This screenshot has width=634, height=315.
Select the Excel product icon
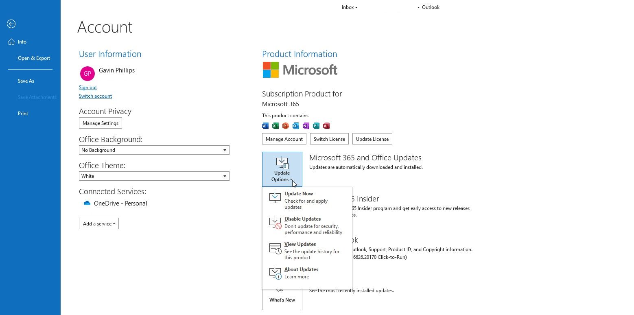[275, 126]
